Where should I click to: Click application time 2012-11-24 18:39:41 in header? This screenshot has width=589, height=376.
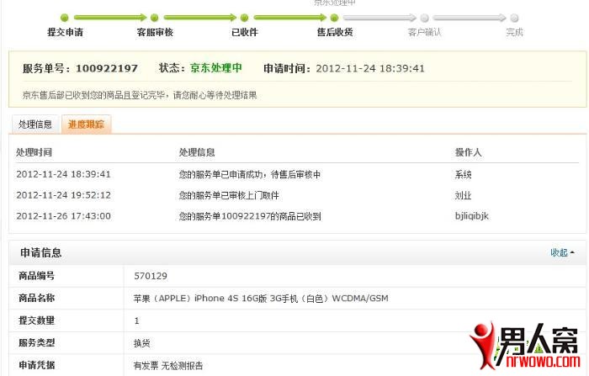point(370,68)
